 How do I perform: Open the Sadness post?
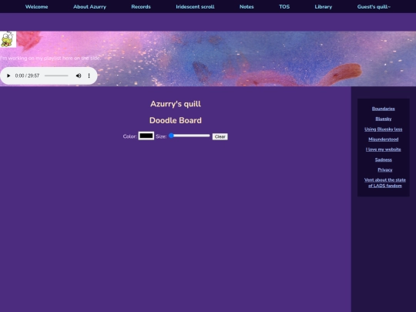[383, 159]
